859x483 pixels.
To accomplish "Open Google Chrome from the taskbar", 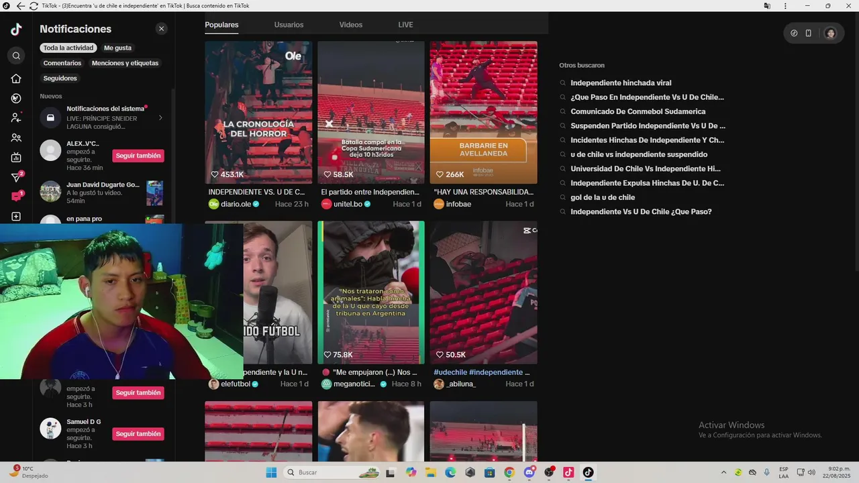I will point(509,472).
